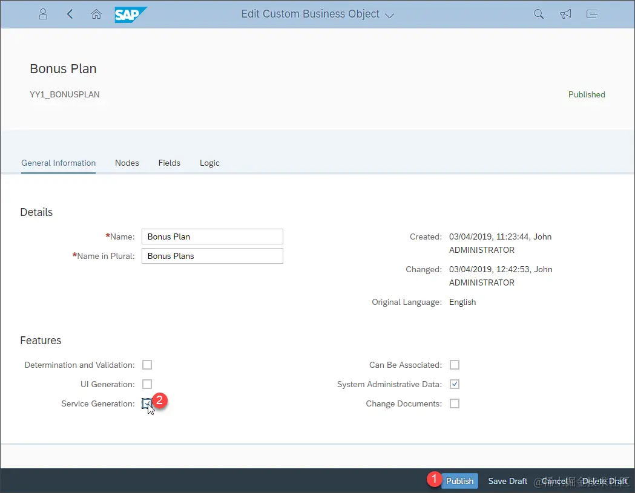Click the Name in Plural input field
The height and width of the screenshot is (493, 635).
click(x=212, y=256)
